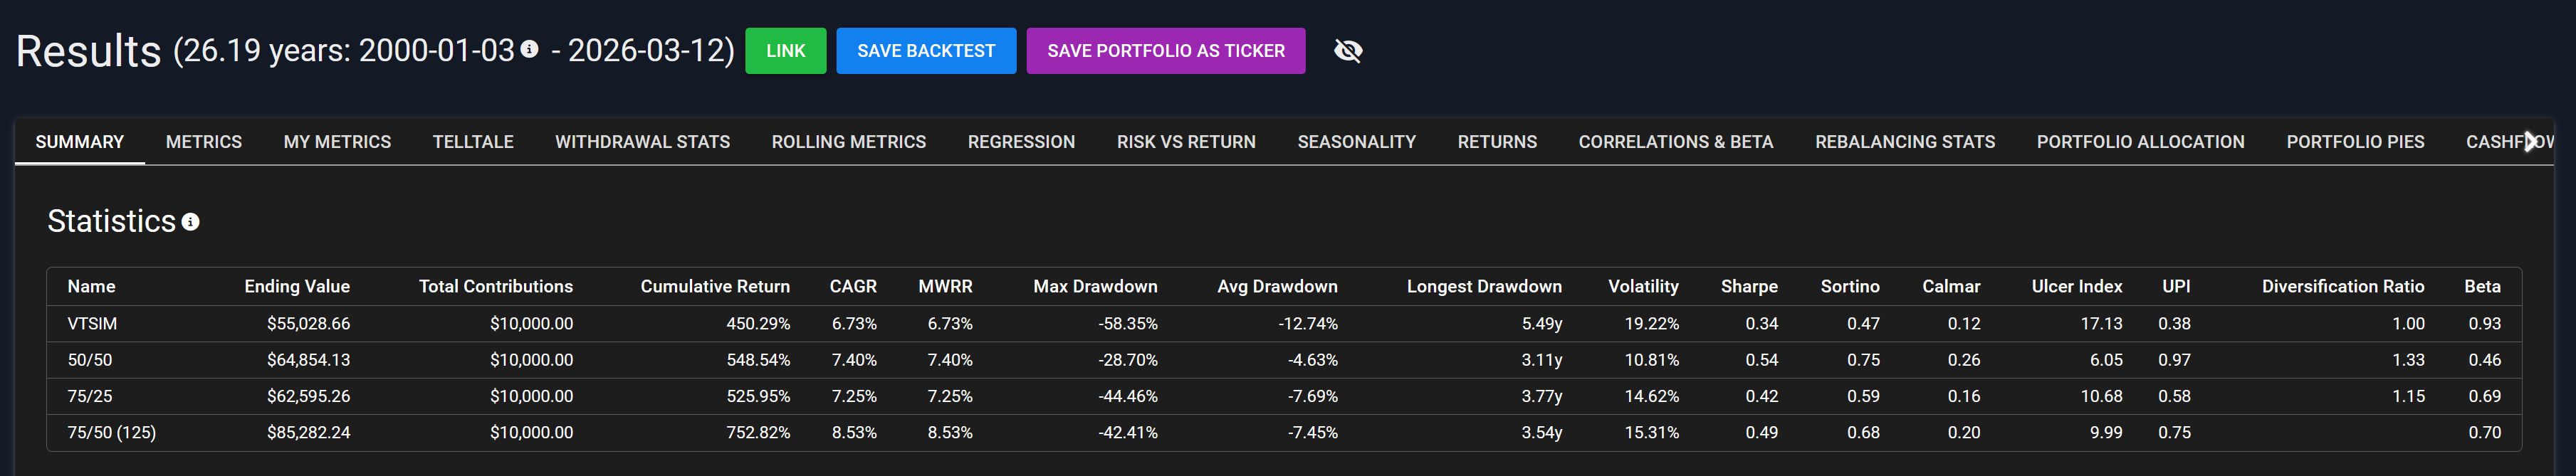Viewport: 2576px width, 476px height.
Task: Click the info icon beside the start date
Action: pos(530,48)
